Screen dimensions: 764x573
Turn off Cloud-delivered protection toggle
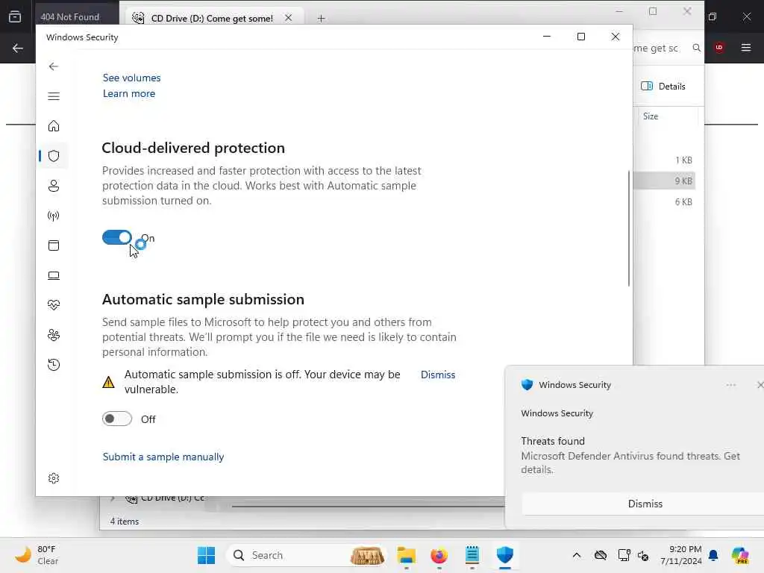click(117, 238)
